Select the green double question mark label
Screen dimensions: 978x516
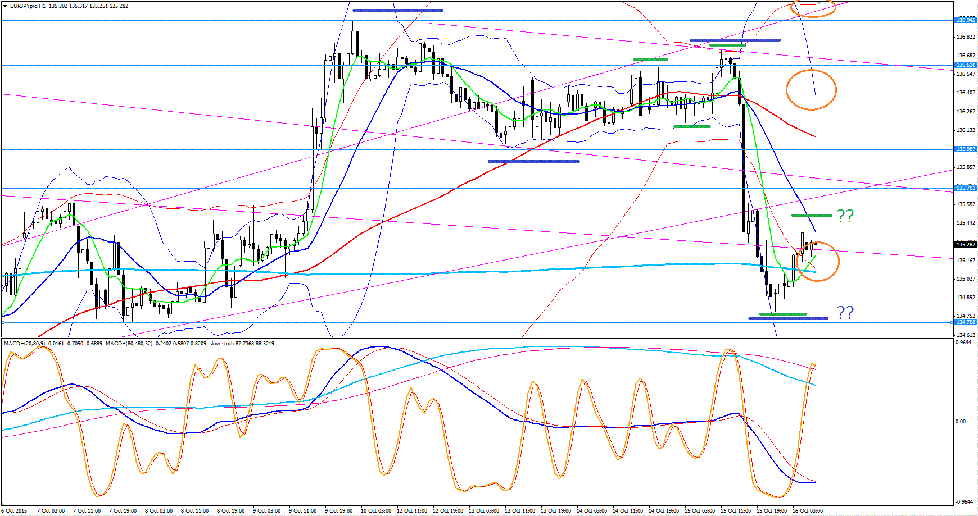pos(845,216)
